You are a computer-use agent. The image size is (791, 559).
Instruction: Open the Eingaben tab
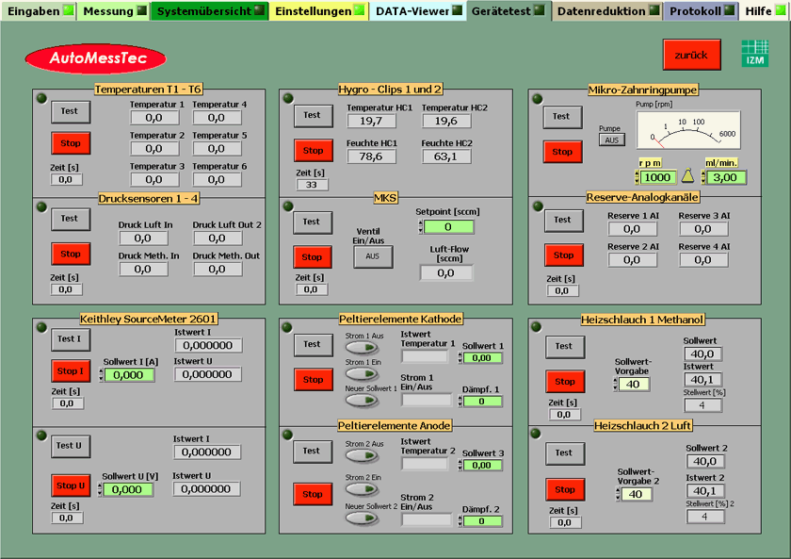point(40,10)
